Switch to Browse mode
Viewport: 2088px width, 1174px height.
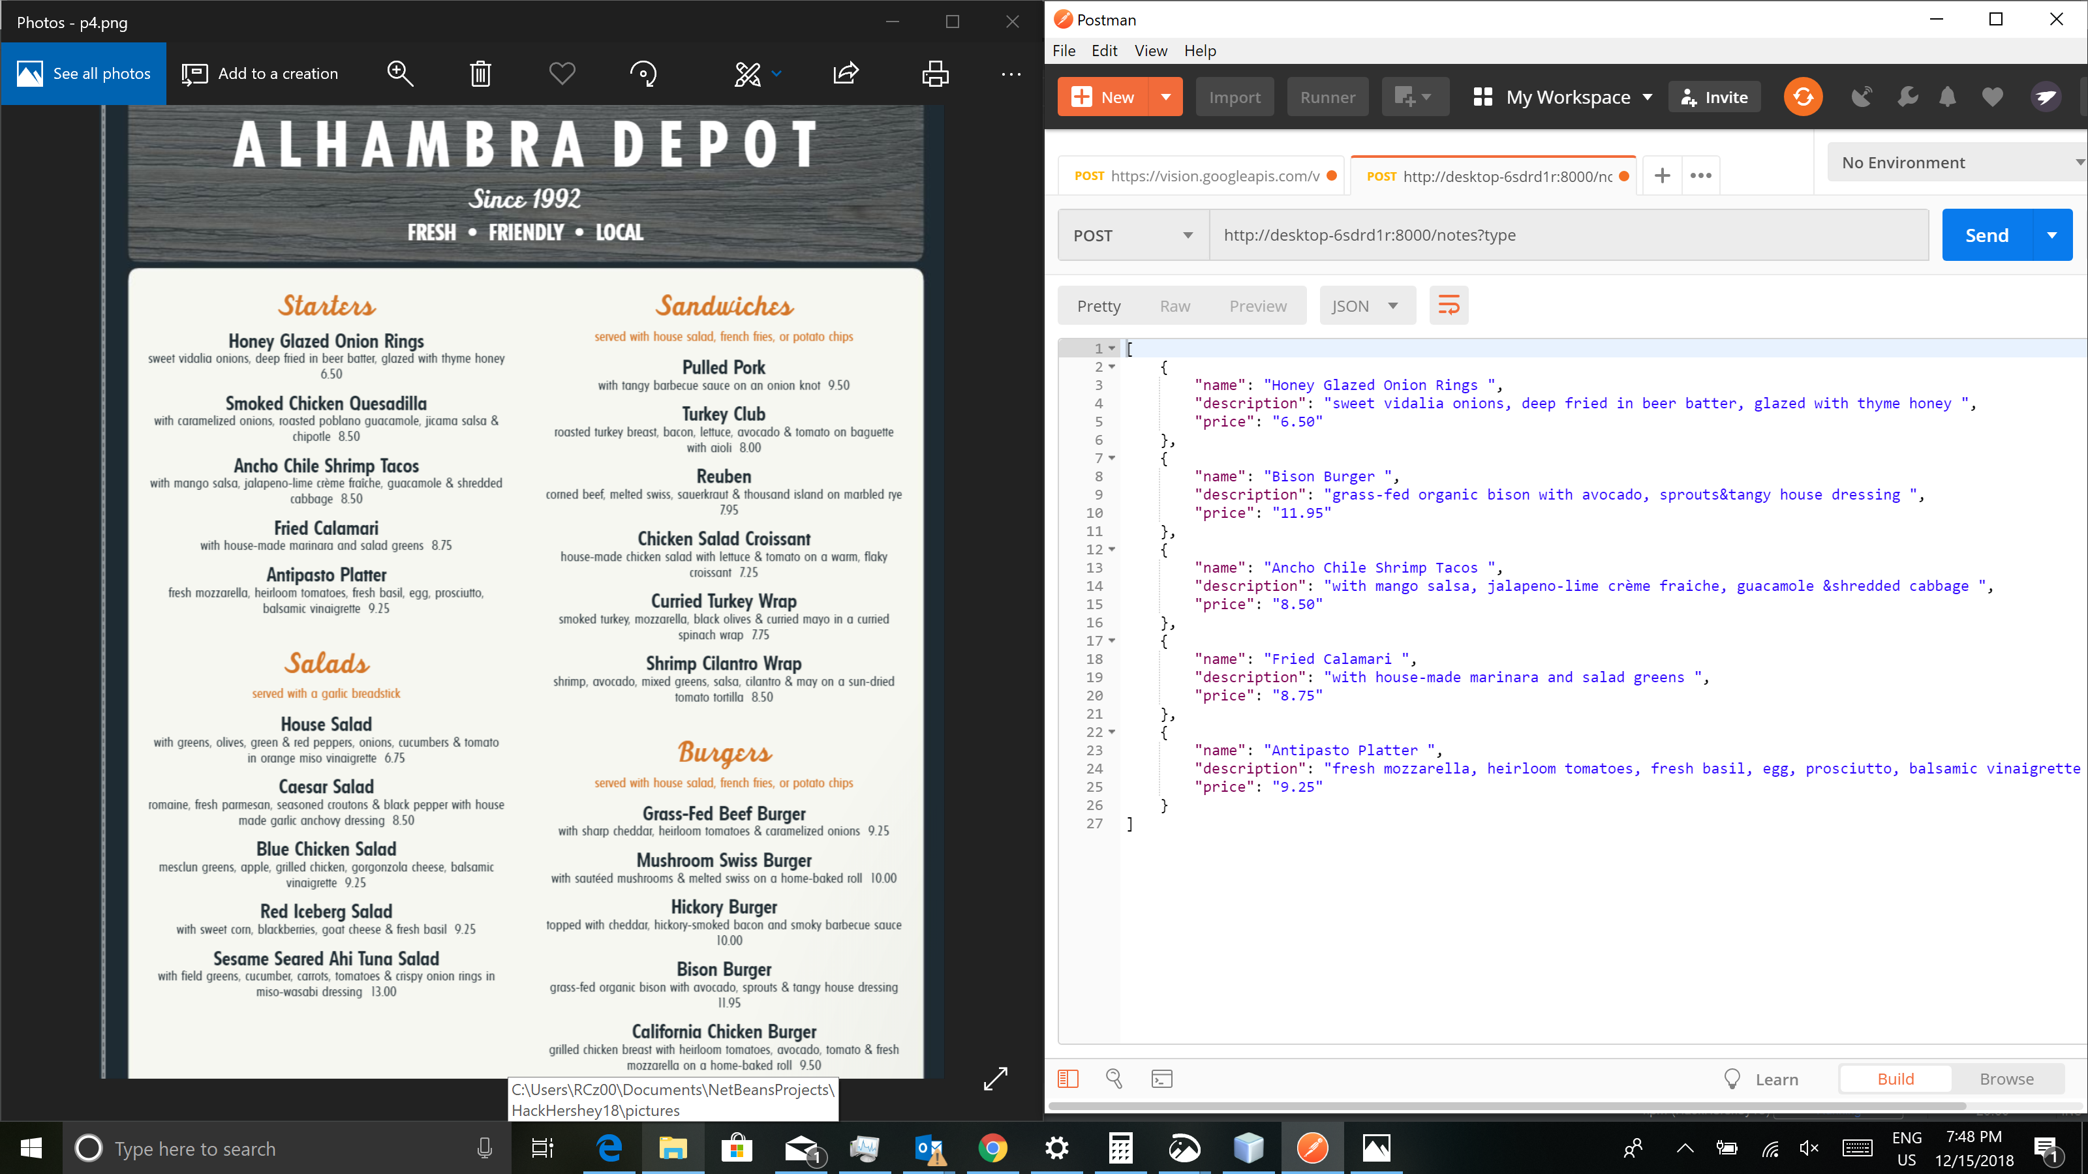point(2006,1078)
